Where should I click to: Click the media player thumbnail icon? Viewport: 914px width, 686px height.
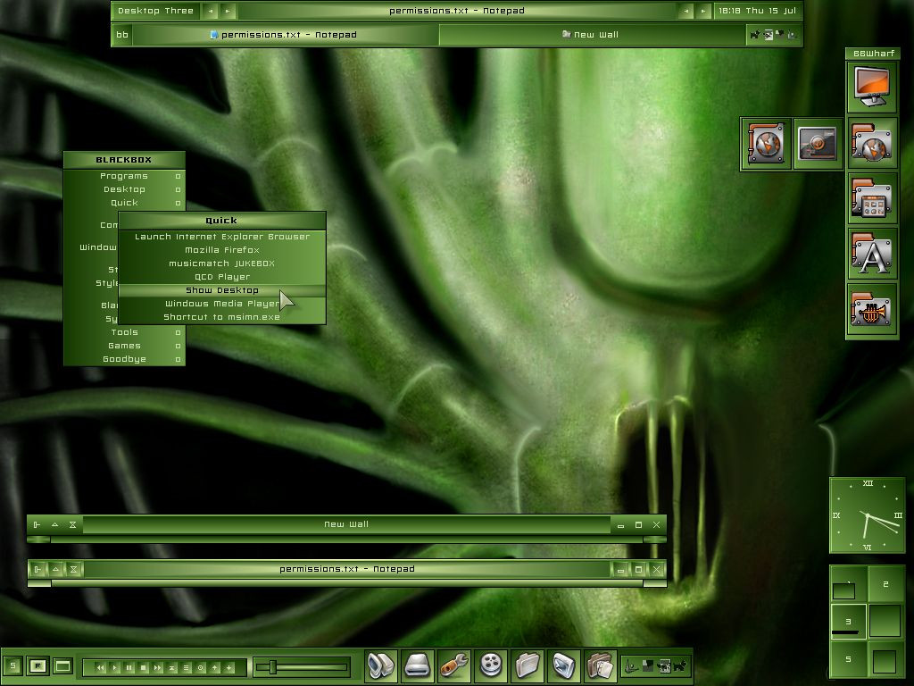tap(818, 144)
